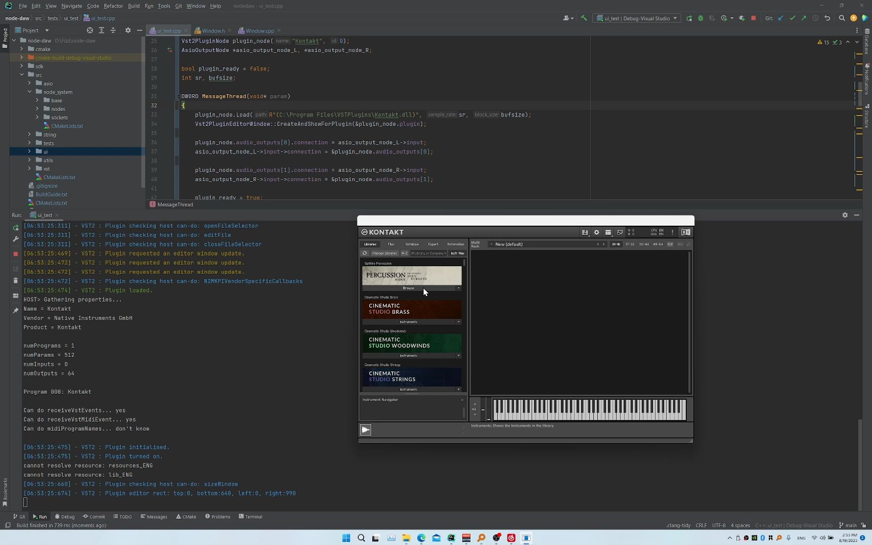Viewport: 872px width, 545px height.
Task: Expand the vst folder in tree
Action: click(x=29, y=169)
